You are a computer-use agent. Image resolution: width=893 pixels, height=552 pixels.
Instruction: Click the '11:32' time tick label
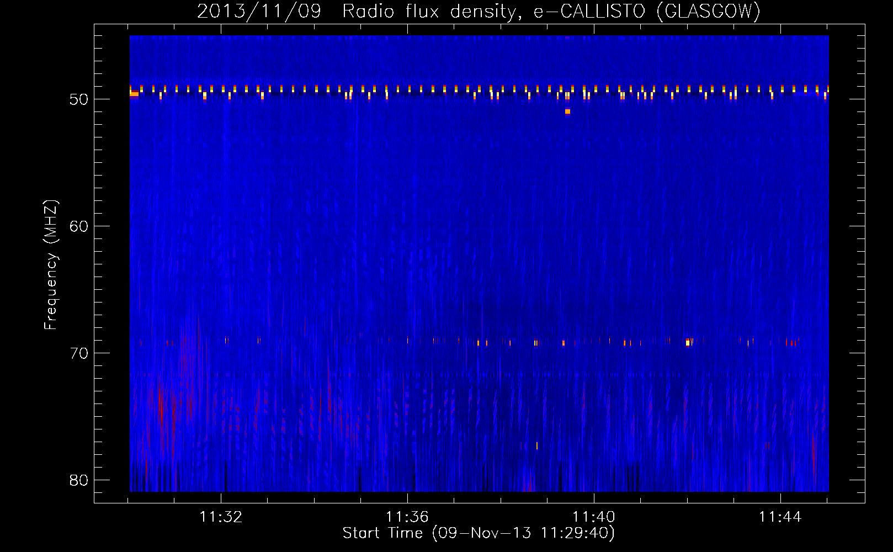(x=221, y=517)
